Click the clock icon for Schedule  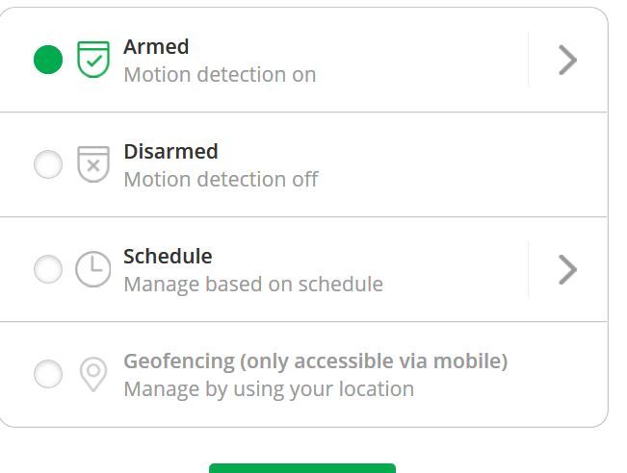(93, 269)
